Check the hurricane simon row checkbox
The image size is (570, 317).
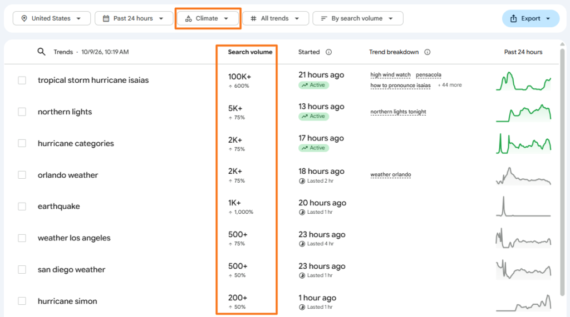(22, 301)
